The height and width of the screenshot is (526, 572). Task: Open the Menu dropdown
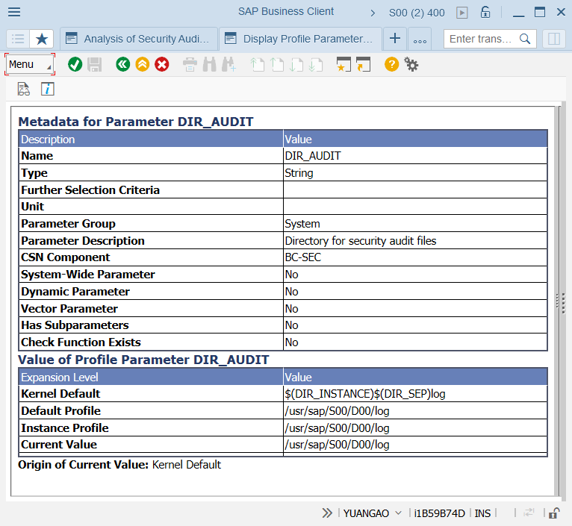tap(30, 64)
